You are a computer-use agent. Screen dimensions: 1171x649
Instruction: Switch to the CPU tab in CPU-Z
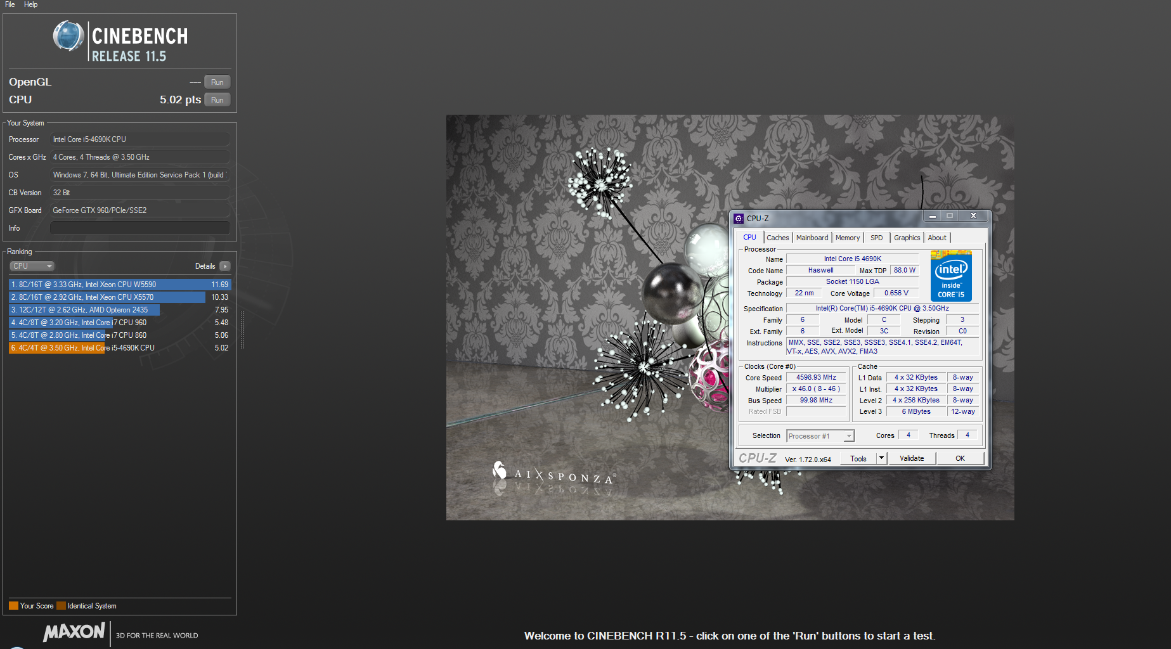point(749,237)
